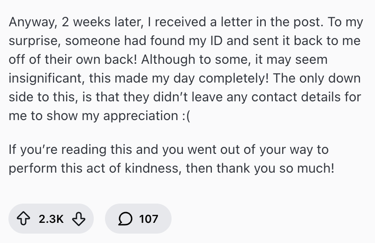Downvote the post with the down arrow
The width and height of the screenshot is (375, 243).
[x=79, y=219]
